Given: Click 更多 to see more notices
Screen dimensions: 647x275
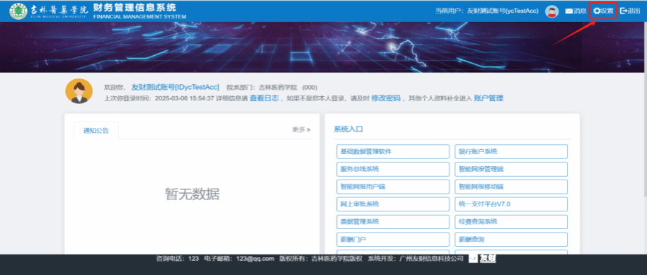Looking at the screenshot, I should [x=302, y=129].
